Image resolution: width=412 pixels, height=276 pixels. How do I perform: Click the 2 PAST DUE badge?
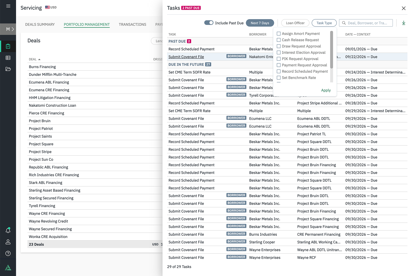click(191, 8)
